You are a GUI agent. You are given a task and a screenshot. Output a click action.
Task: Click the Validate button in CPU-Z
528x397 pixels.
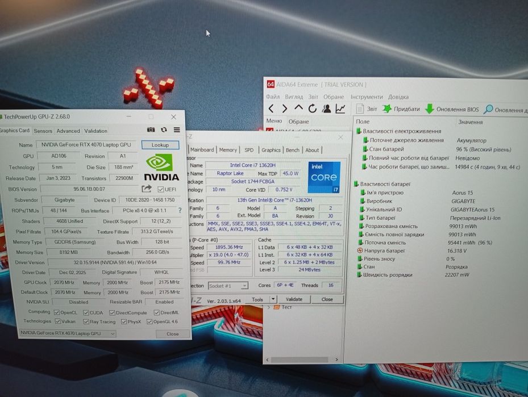coord(294,299)
